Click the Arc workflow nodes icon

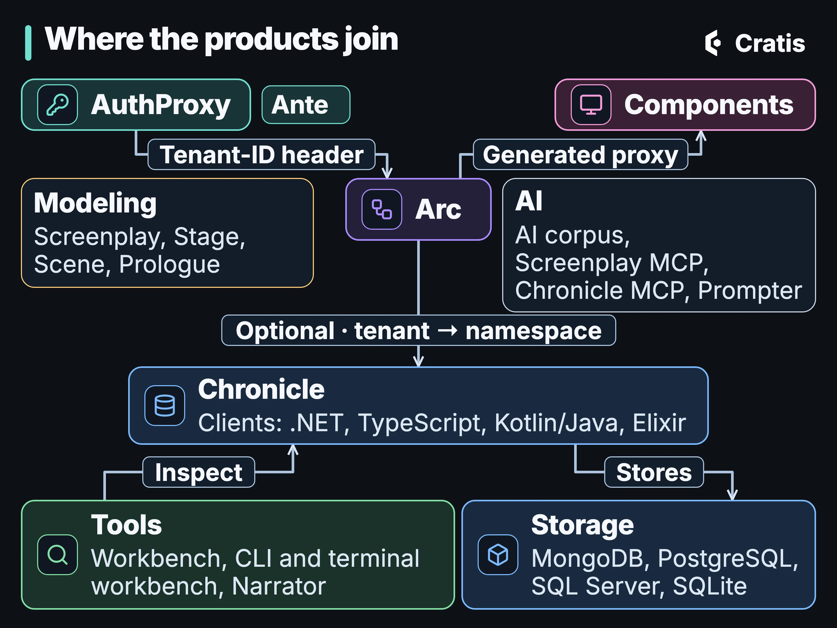click(381, 209)
